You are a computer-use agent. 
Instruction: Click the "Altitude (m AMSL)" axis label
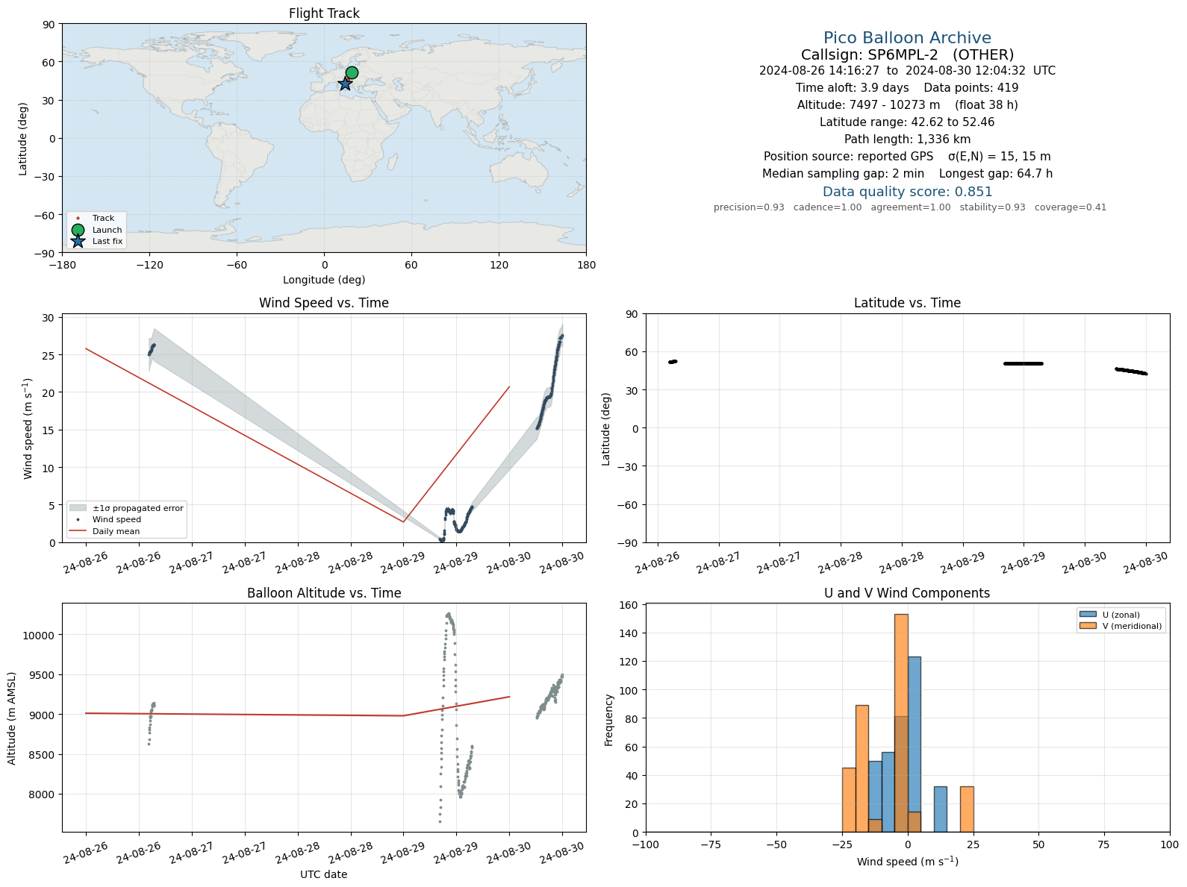click(12, 718)
